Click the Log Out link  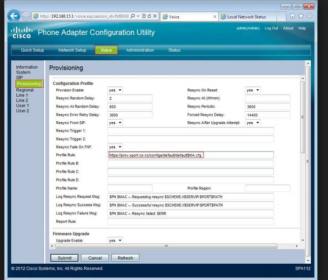coord(271,28)
